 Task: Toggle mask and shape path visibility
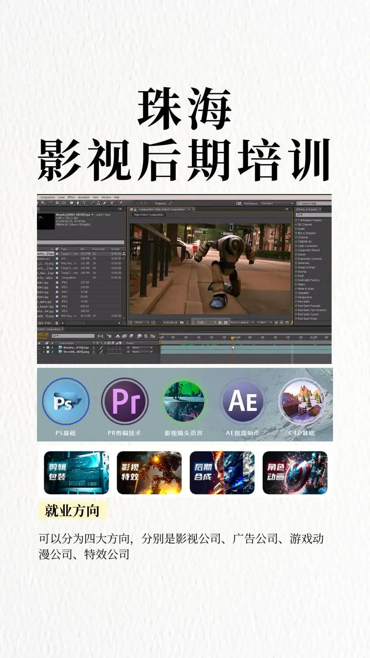pyautogui.click(x=159, y=323)
